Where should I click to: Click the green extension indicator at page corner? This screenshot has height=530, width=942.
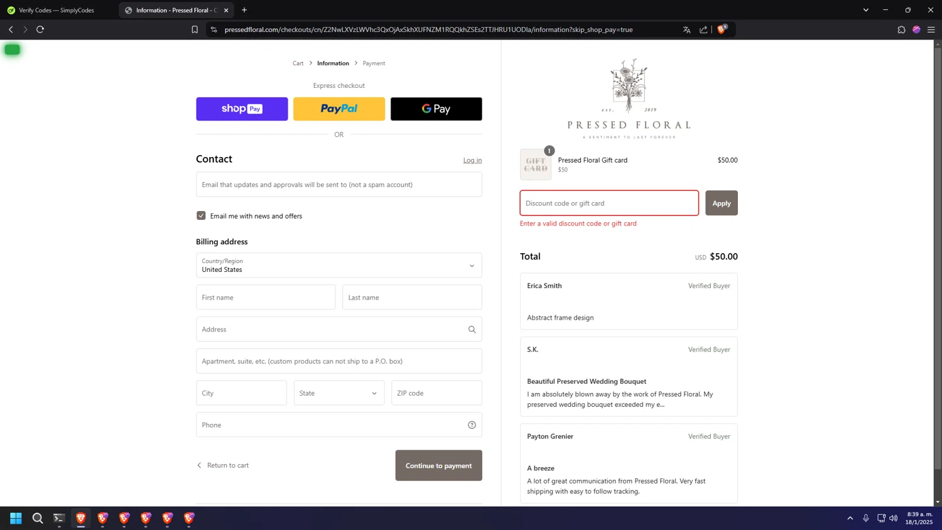coord(12,50)
